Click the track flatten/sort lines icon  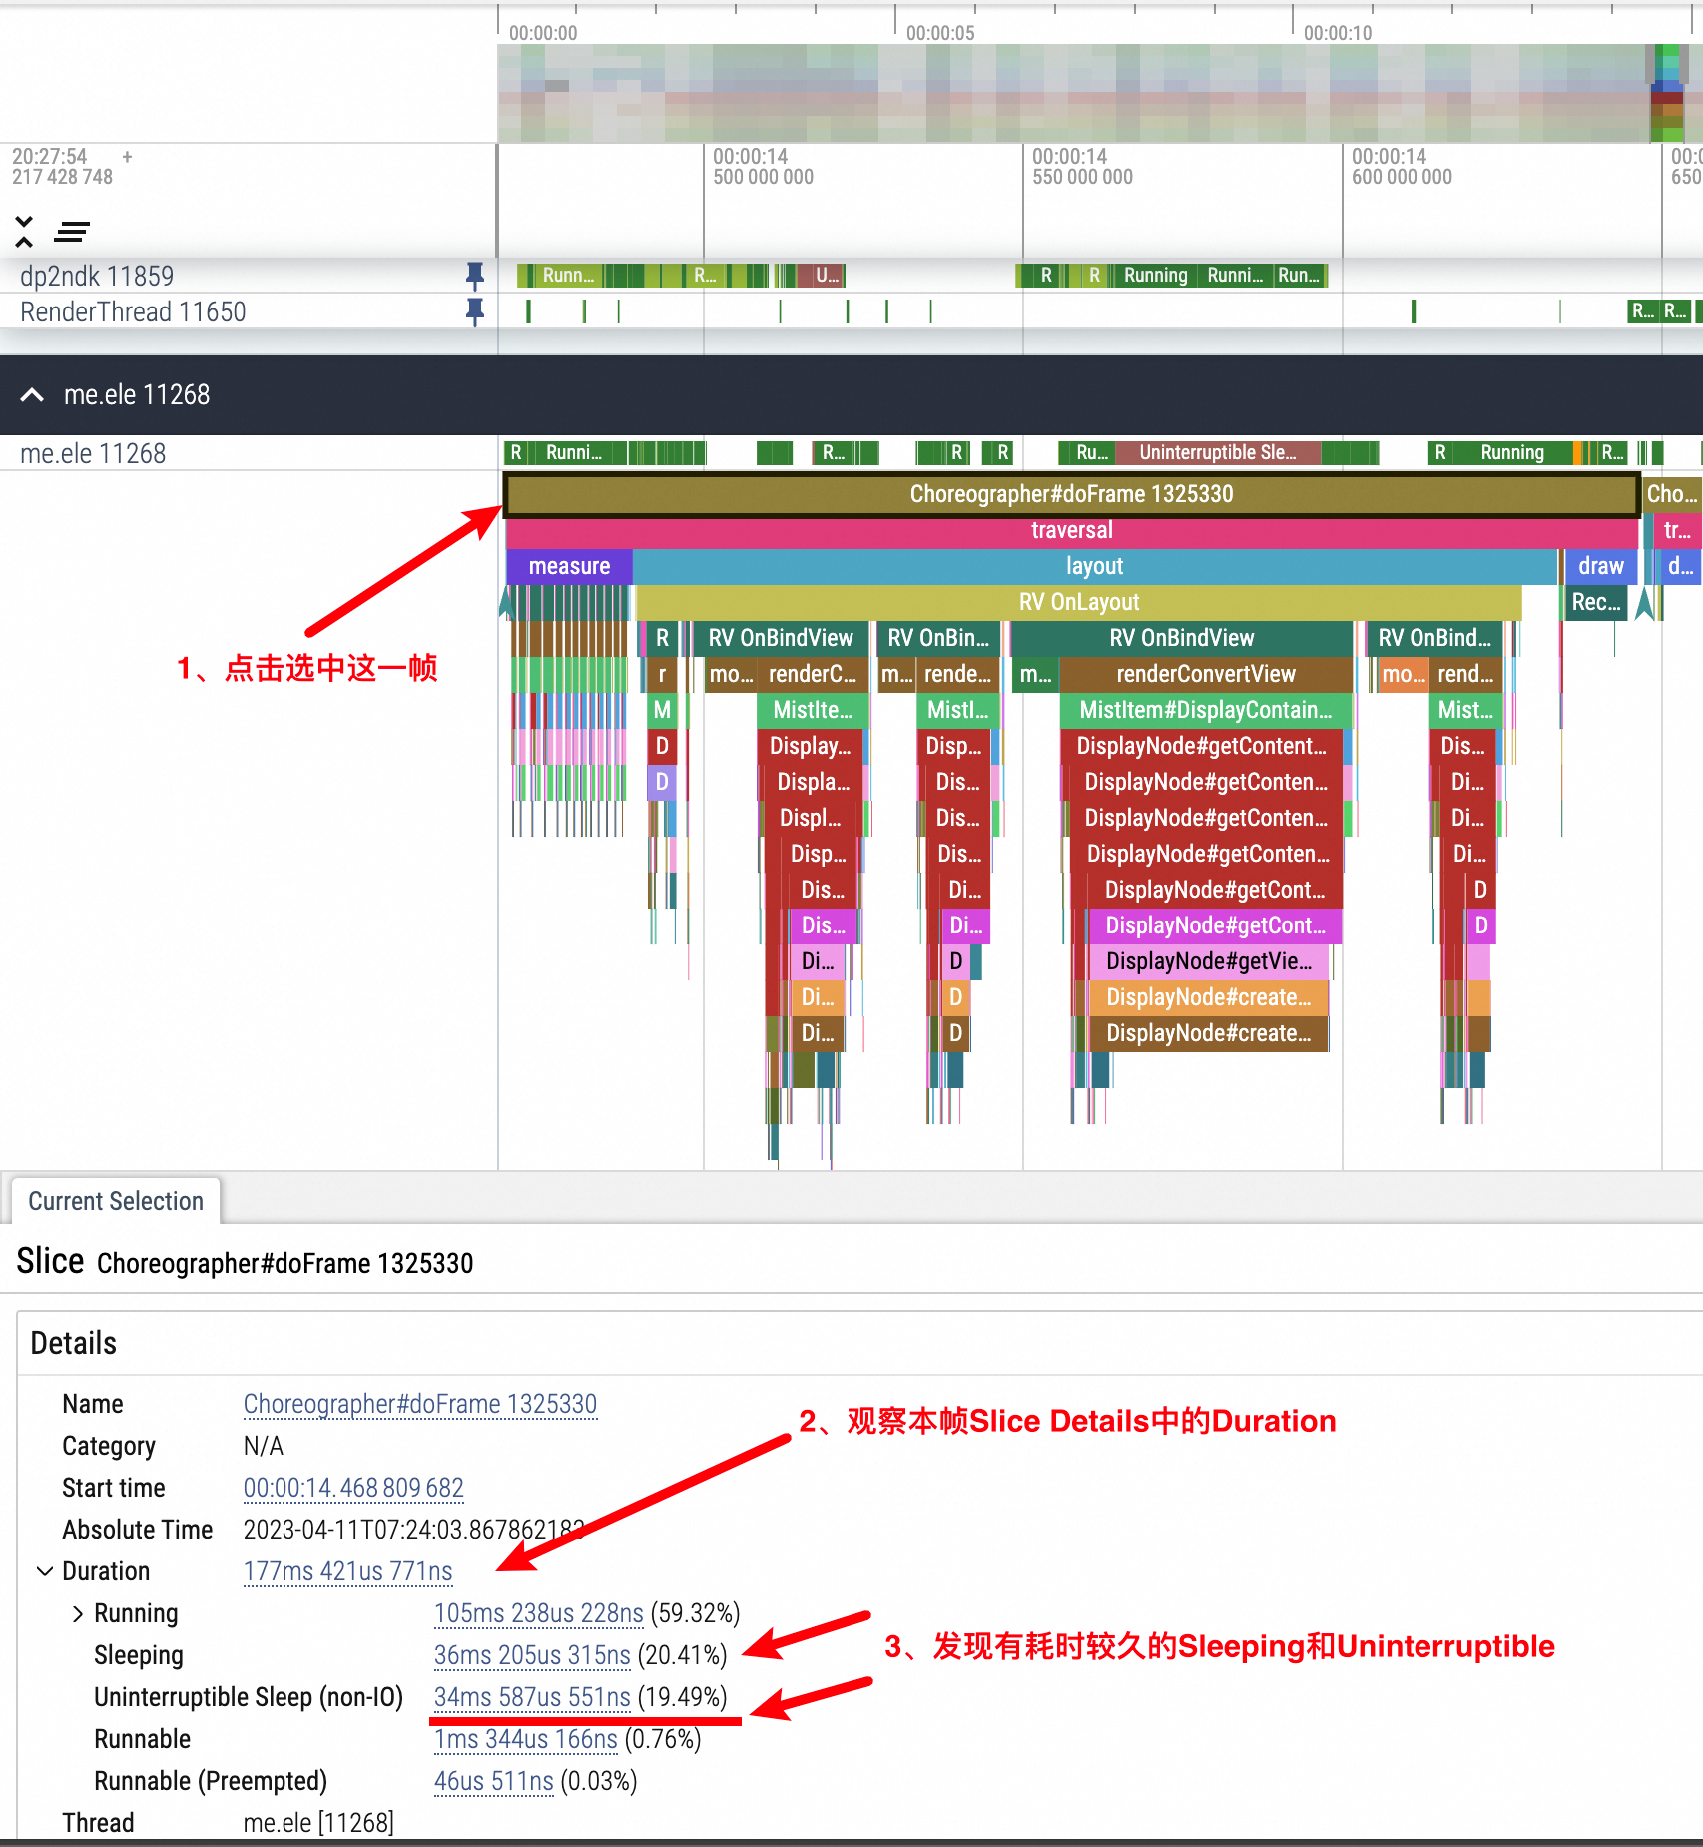point(71,232)
